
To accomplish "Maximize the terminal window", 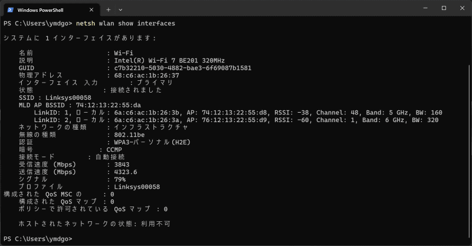I will (444, 8).
